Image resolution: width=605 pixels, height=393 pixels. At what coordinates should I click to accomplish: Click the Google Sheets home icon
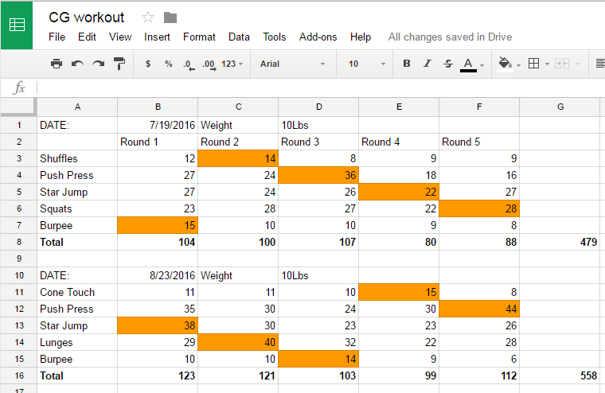coord(17,25)
